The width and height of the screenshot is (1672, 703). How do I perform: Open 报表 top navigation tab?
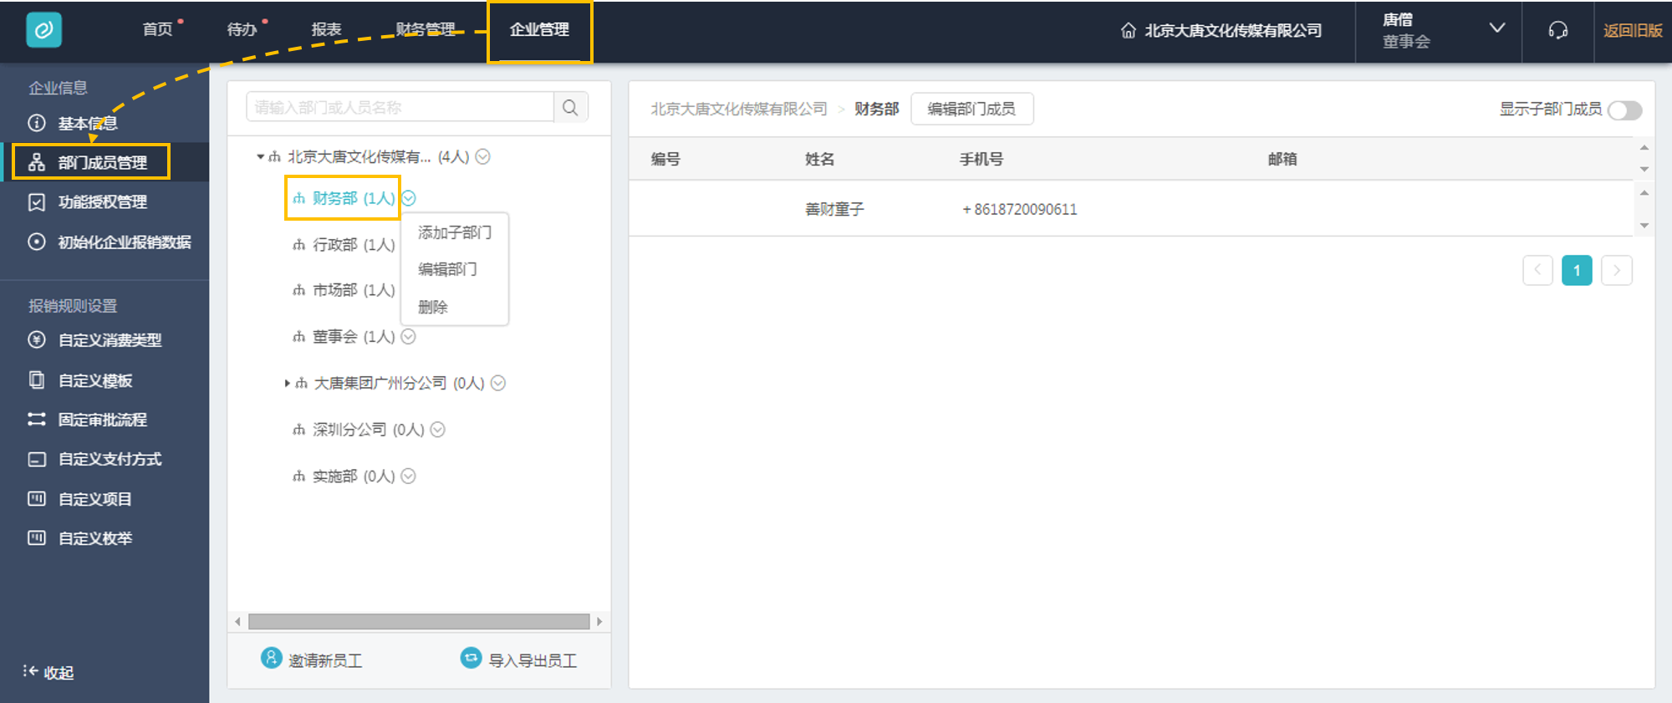(x=326, y=30)
